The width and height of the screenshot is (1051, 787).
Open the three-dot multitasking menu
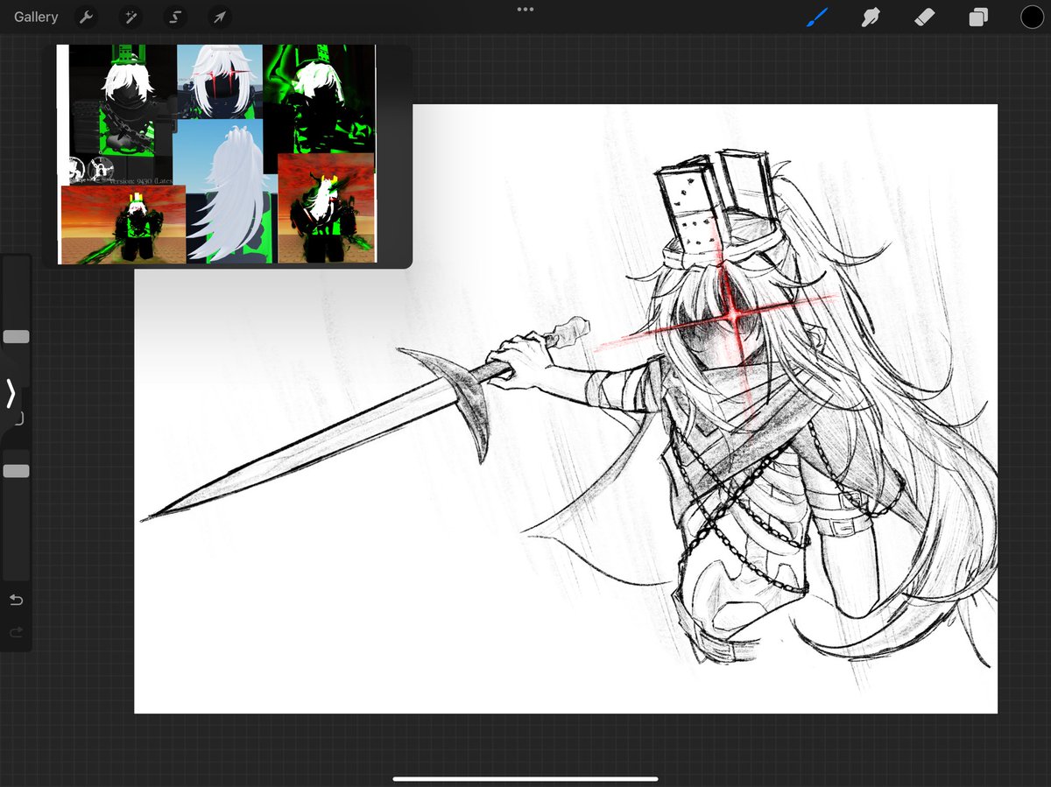525,10
